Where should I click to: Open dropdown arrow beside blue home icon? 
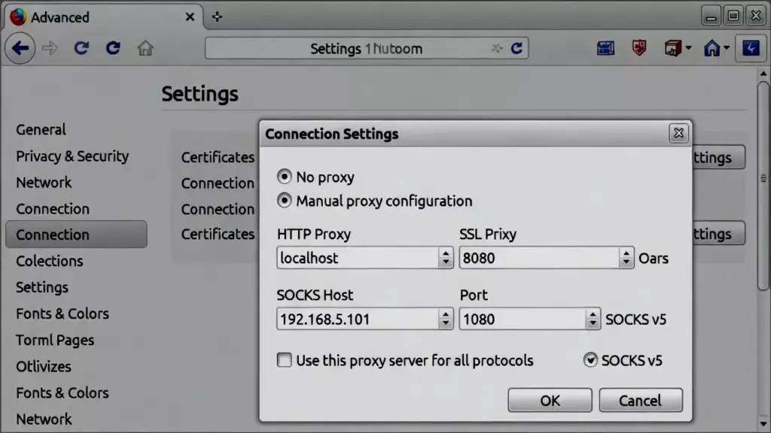[727, 49]
